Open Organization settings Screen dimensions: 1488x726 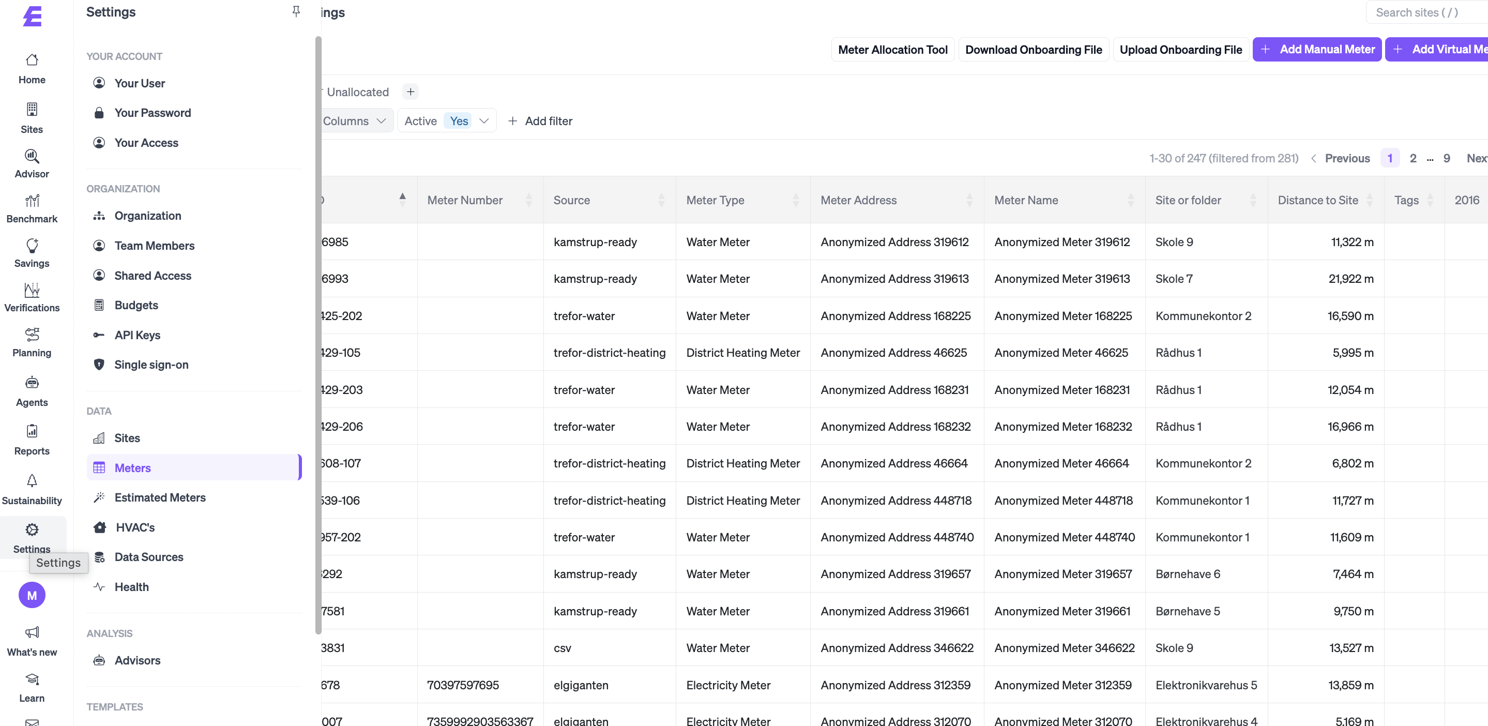194,216
